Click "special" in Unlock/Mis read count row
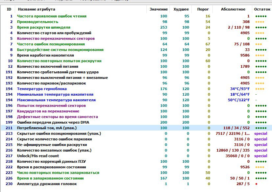Image resolution: width=272 pixels, height=192 pixels. pyautogui.click(x=260, y=156)
